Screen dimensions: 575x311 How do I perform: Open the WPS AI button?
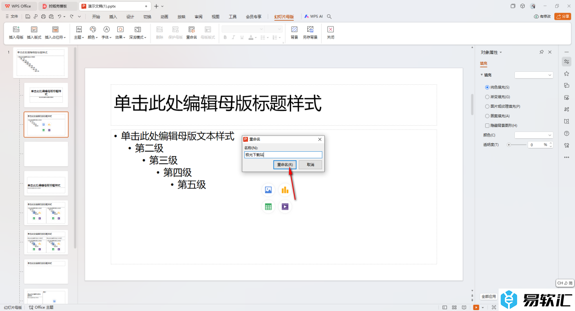pos(313,17)
